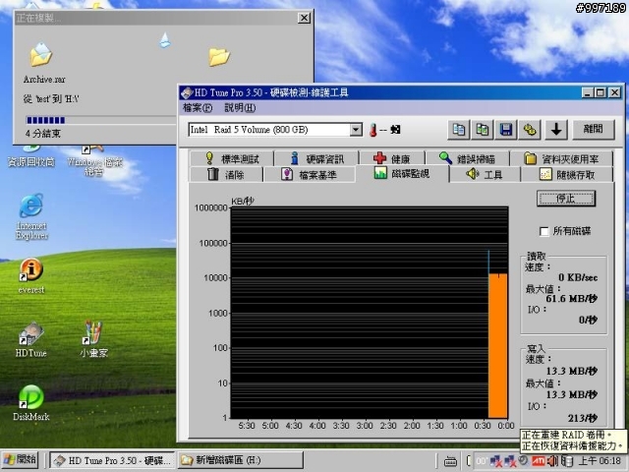Switch to the 資料夾使用率 tab

coord(561,159)
